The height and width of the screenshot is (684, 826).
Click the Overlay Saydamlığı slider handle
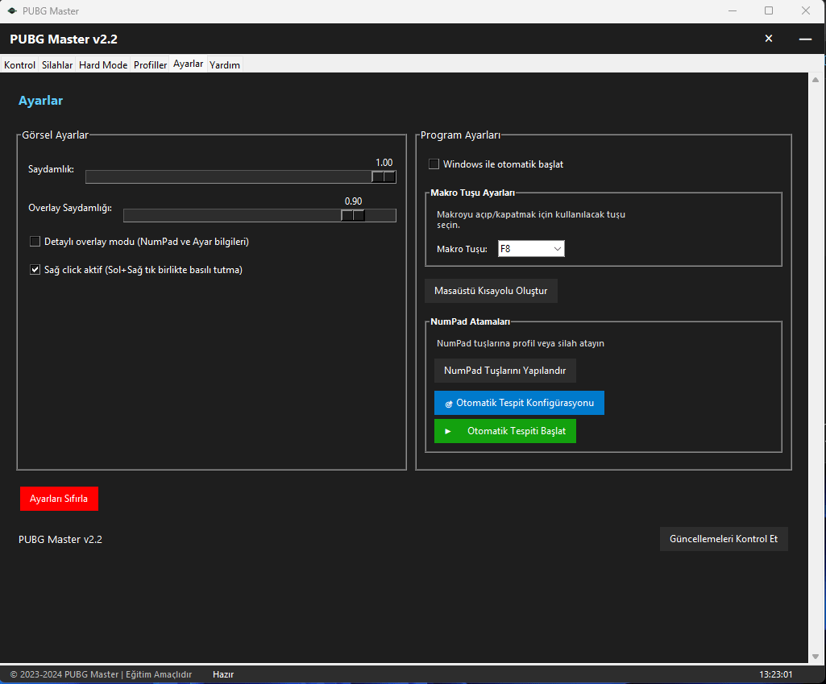click(x=352, y=215)
